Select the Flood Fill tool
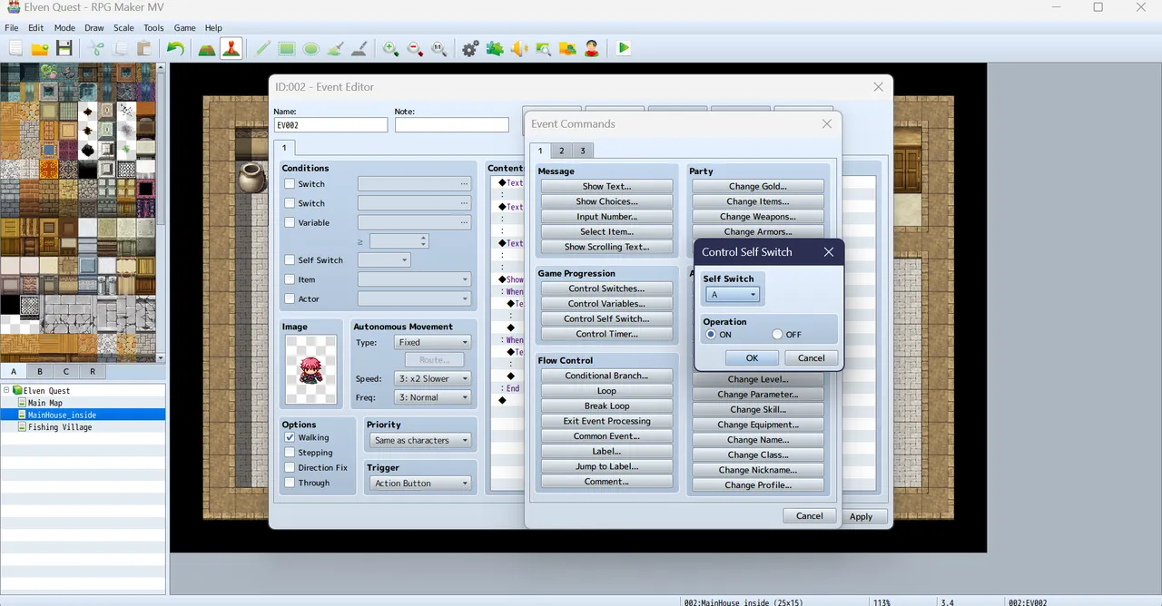The height and width of the screenshot is (606, 1162). [335, 49]
